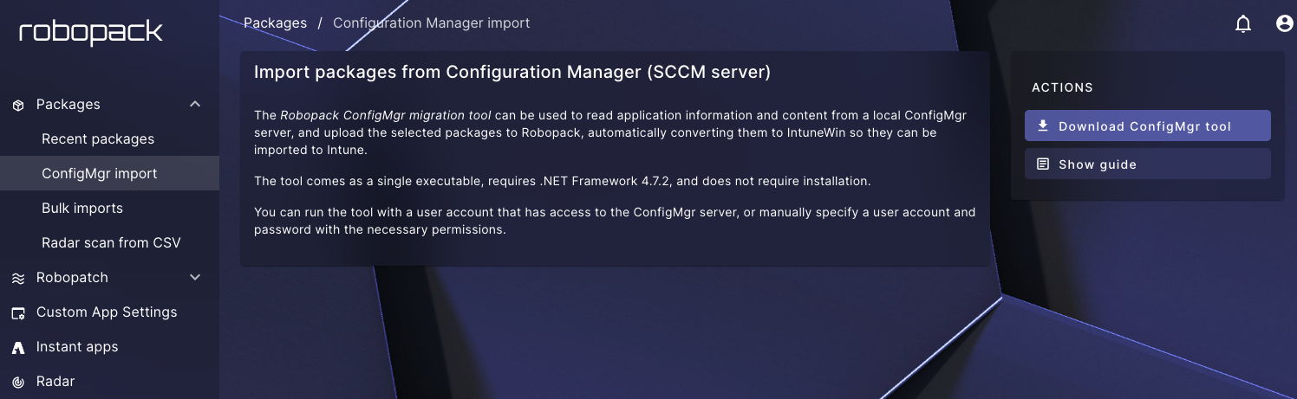The image size is (1297, 399).
Task: Click the guide document icon
Action: point(1043,164)
